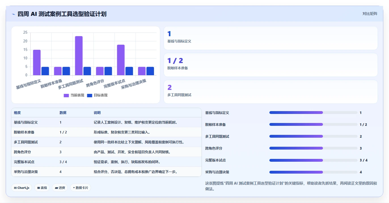Viewport: 389px width, 203px height.
Task: Click the 完整版本试点 progress bar
Action: pos(313,160)
